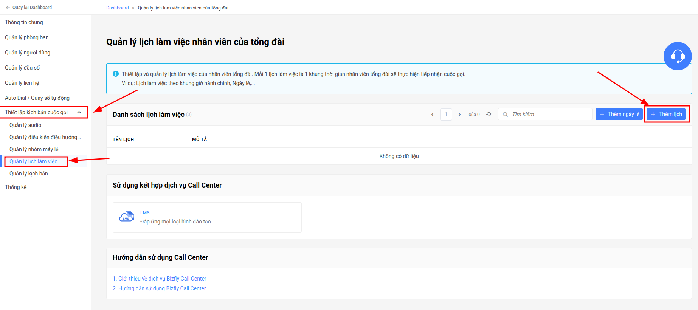Image resolution: width=698 pixels, height=310 pixels.
Task: Open Thông tin chung menu
Action: click(x=24, y=22)
